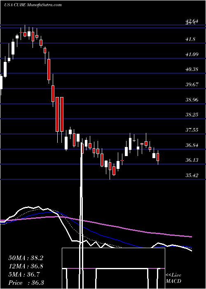
Task: Click the <<Live MACD label
Action: click(173, 278)
